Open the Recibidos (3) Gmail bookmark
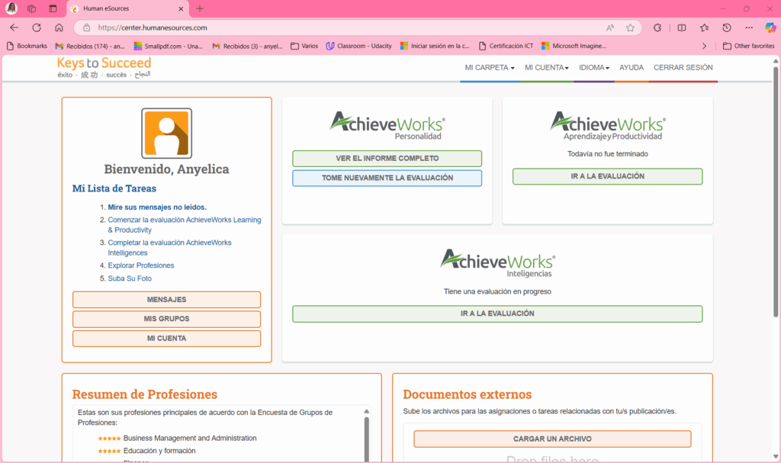The height and width of the screenshot is (463, 781). pos(247,46)
